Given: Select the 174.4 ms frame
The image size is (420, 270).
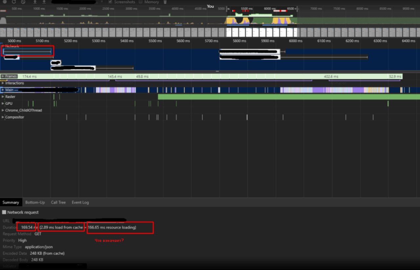Looking at the screenshot, I should [29, 76].
